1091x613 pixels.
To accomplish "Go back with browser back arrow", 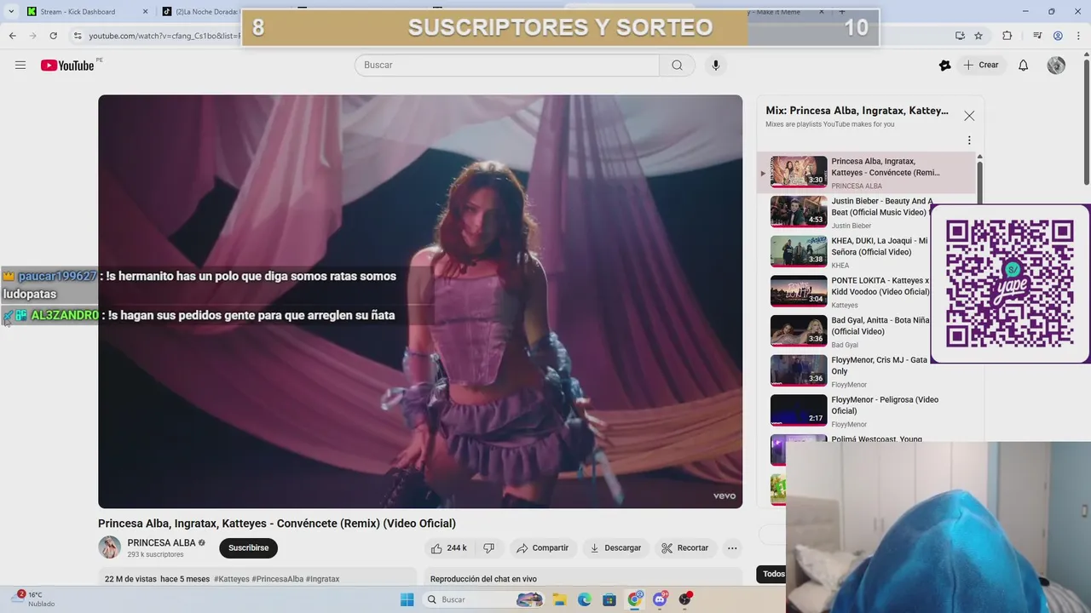I will click(x=12, y=36).
